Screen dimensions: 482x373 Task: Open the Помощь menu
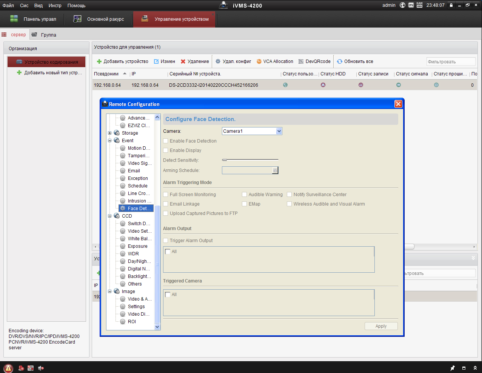coord(77,6)
